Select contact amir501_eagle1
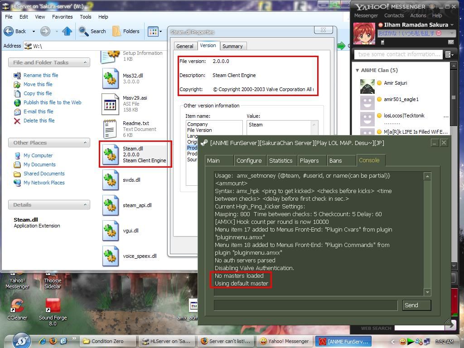 401,99
